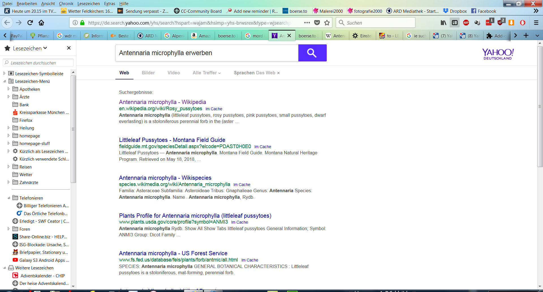Switch to the Bilder search tab
543x292 pixels.
(148, 73)
